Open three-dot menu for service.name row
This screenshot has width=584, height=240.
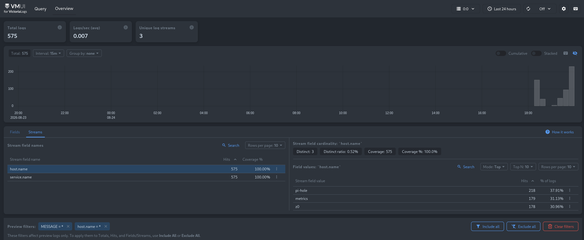click(x=277, y=177)
